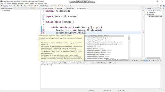Toggle Hide Local Types in Outline
The width and height of the screenshot is (165, 92).
[x=159, y=10]
